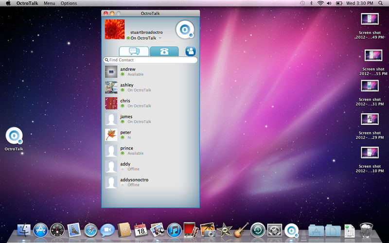Click chris's avatar thumbnail
The height and width of the screenshot is (243, 389).
pos(111,103)
